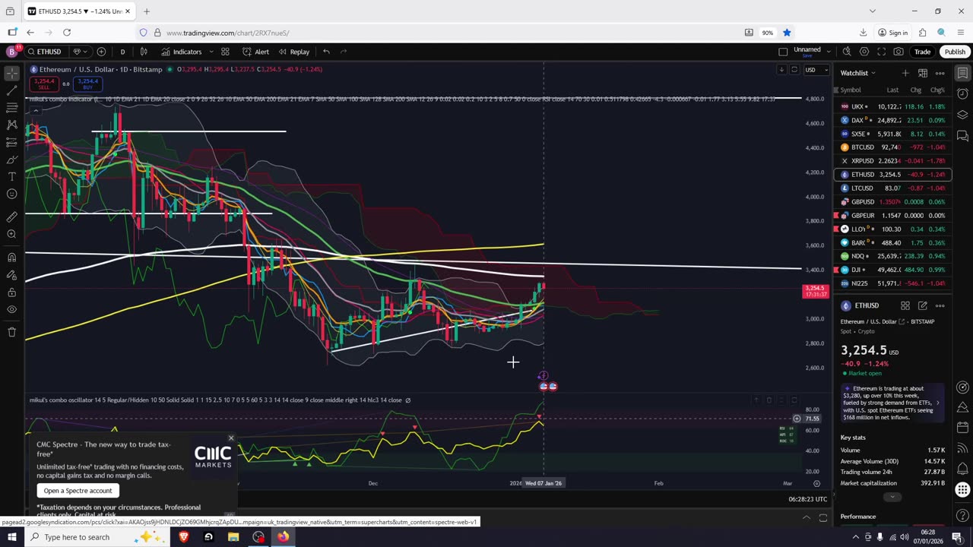The height and width of the screenshot is (547, 973).
Task: Open a Spectre account button
Action: pyautogui.click(x=78, y=491)
